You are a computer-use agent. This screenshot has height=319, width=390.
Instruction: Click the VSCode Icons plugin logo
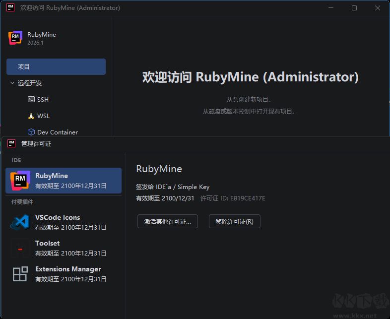point(20,222)
